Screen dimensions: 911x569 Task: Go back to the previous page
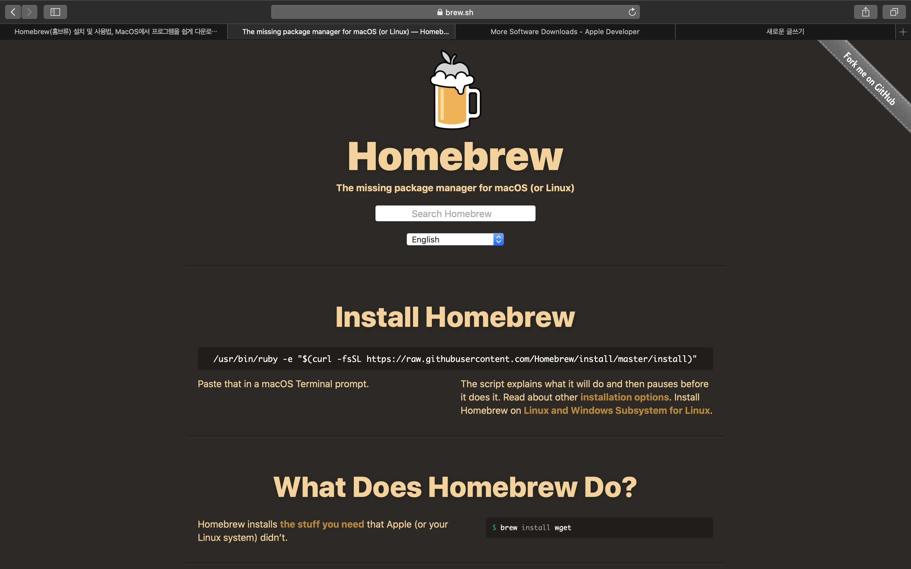point(13,12)
